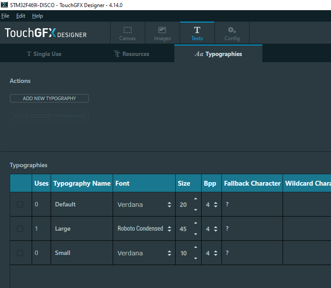The height and width of the screenshot is (288, 331).
Task: Click the Large typography name
Action: tap(63, 228)
